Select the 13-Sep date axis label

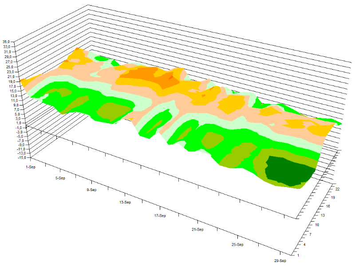pos(125,202)
